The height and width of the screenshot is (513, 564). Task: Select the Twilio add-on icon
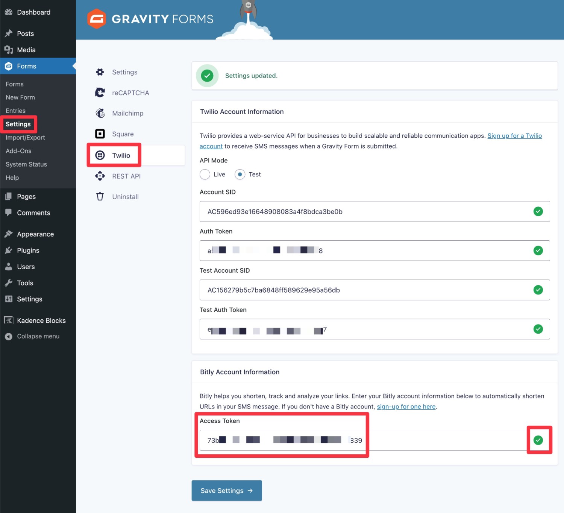click(x=100, y=155)
